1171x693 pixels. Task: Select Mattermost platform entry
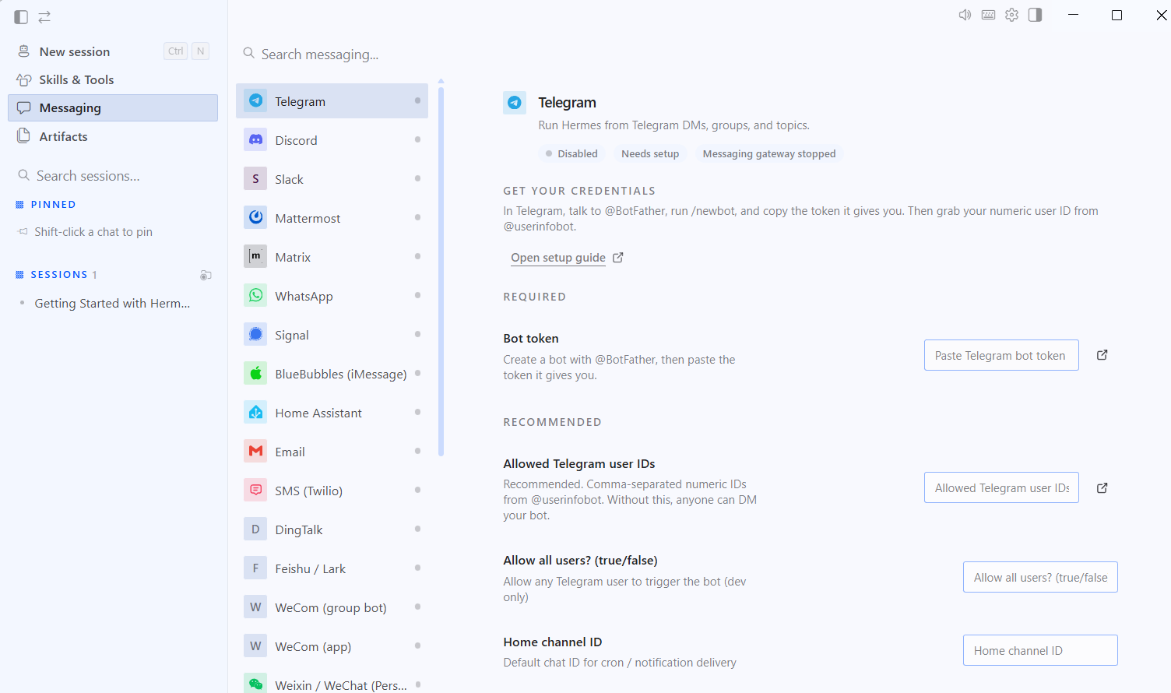[x=332, y=218]
